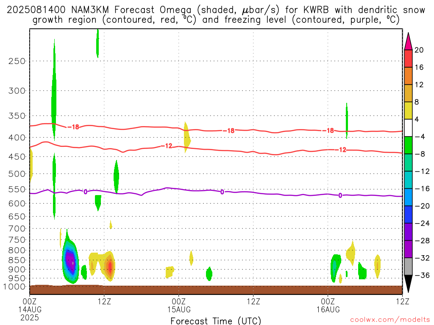The image size is (434, 325).
Task: Click the red-orange positive omega core near 900
Action: click(x=110, y=267)
